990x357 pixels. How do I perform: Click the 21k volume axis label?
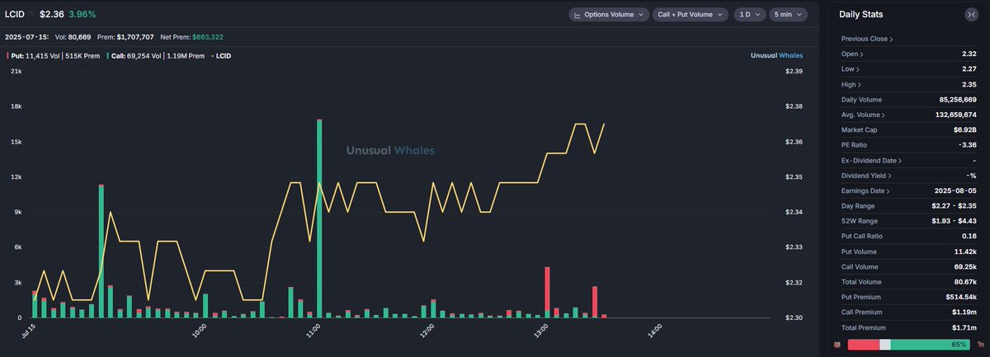click(16, 72)
